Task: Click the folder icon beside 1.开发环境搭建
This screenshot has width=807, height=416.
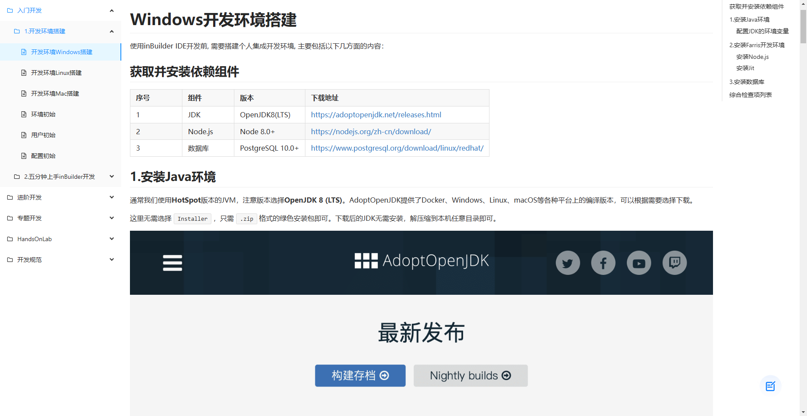Action: click(x=17, y=31)
